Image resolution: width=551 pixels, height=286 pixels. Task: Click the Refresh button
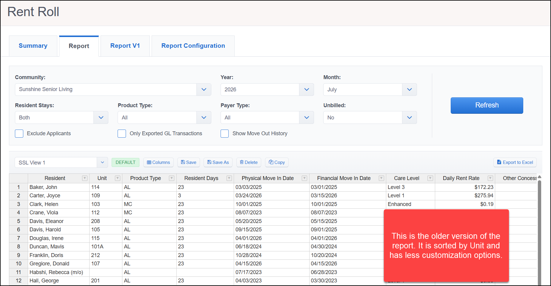click(487, 105)
